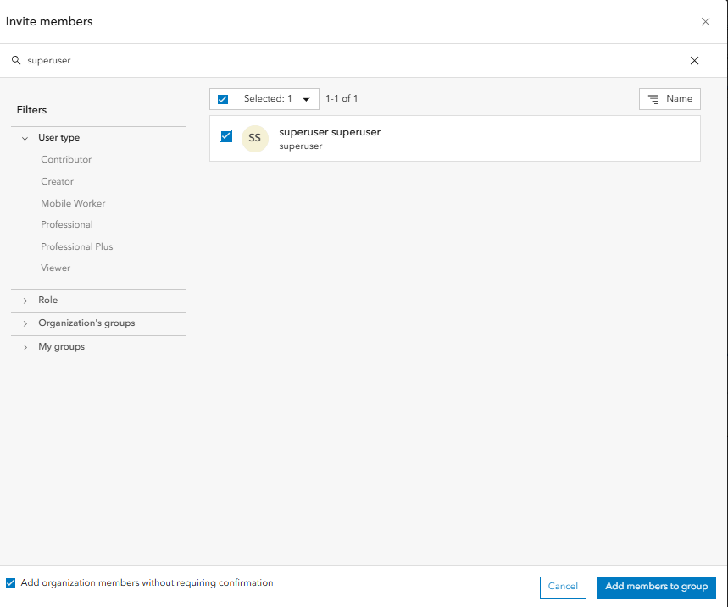The width and height of the screenshot is (728, 607).
Task: Click Add members to group
Action: pyautogui.click(x=656, y=587)
